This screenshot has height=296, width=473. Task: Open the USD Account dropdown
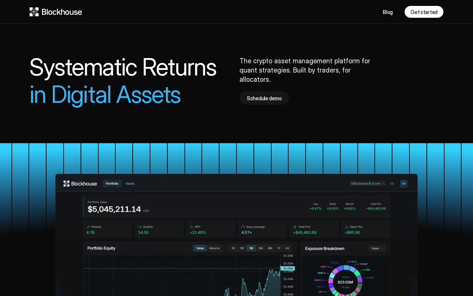tap(368, 184)
